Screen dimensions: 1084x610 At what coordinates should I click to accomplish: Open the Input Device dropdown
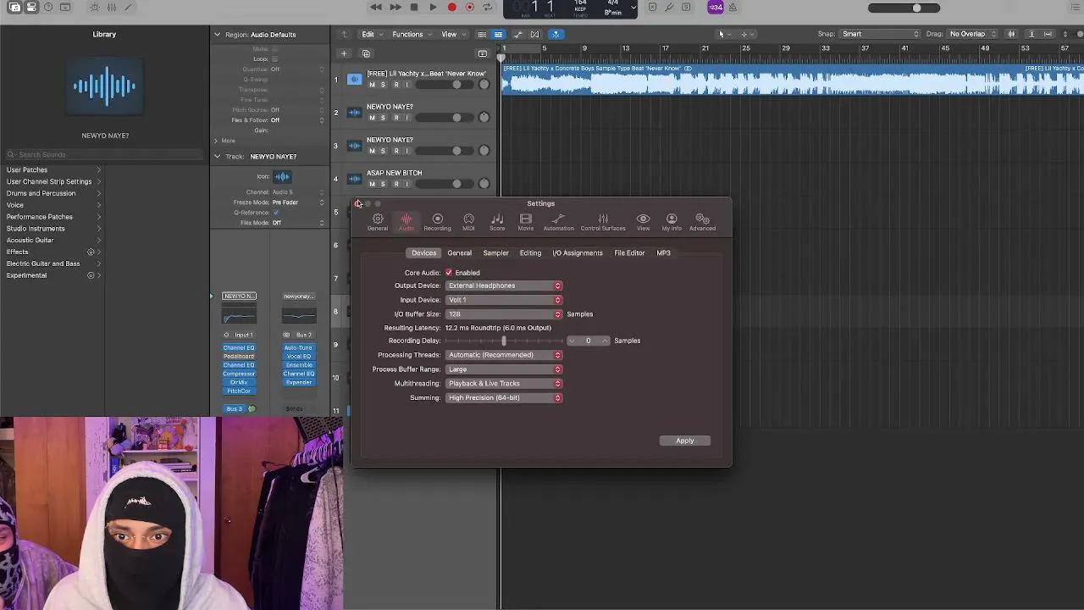[x=504, y=300]
